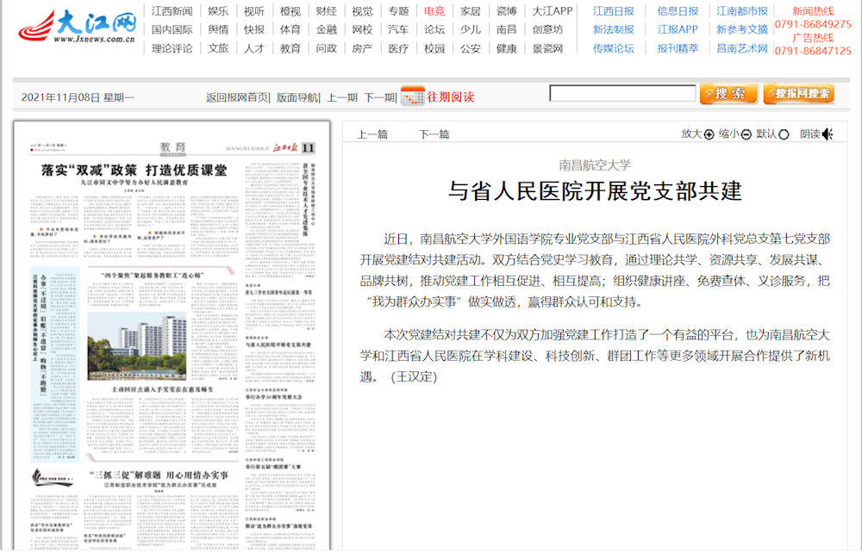The width and height of the screenshot is (862, 553).
Task: Select the red 电竞 nav item
Action: click(x=434, y=11)
